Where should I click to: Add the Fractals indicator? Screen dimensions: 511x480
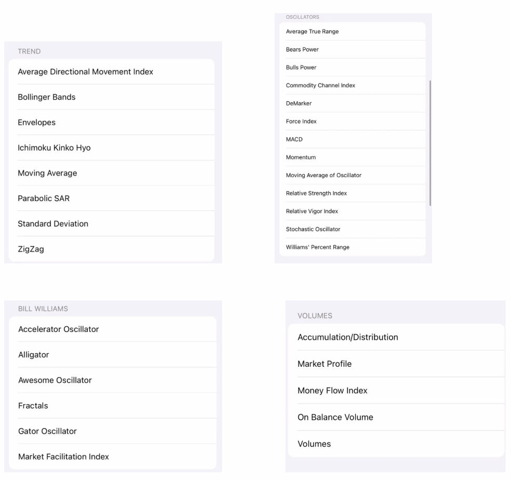[x=33, y=406]
